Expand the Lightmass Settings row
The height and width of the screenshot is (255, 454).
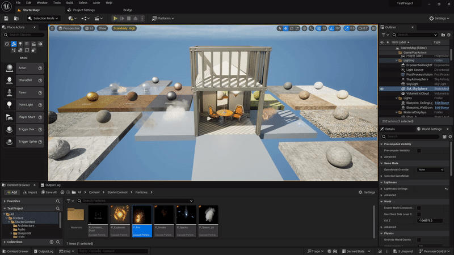tap(381, 189)
